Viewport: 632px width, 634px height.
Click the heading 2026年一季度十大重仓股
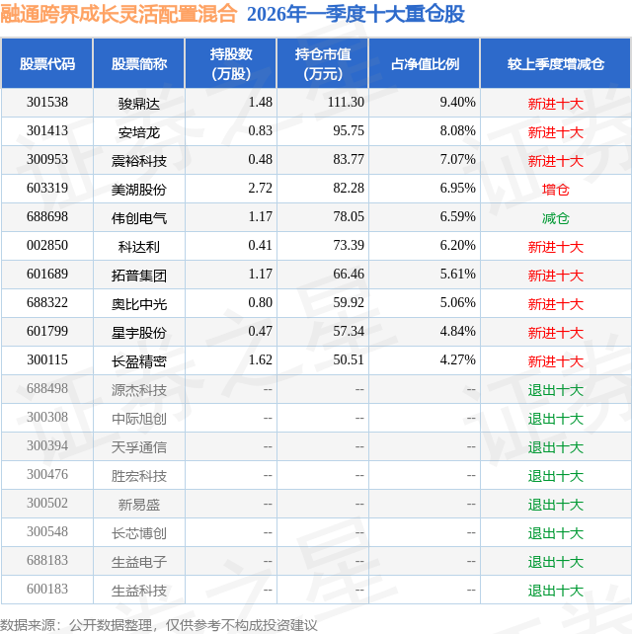[355, 14]
